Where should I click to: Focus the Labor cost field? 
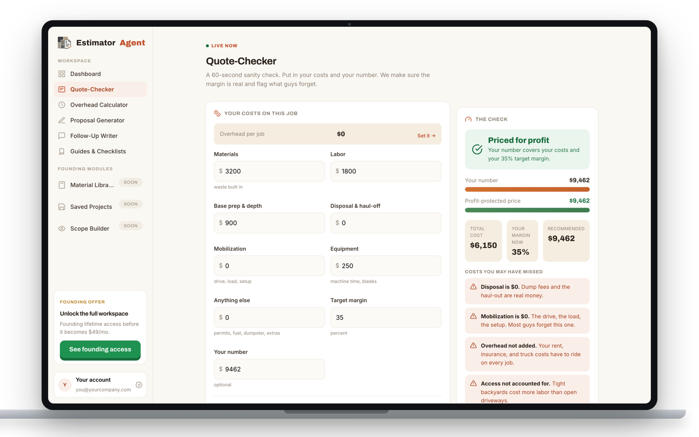click(386, 171)
